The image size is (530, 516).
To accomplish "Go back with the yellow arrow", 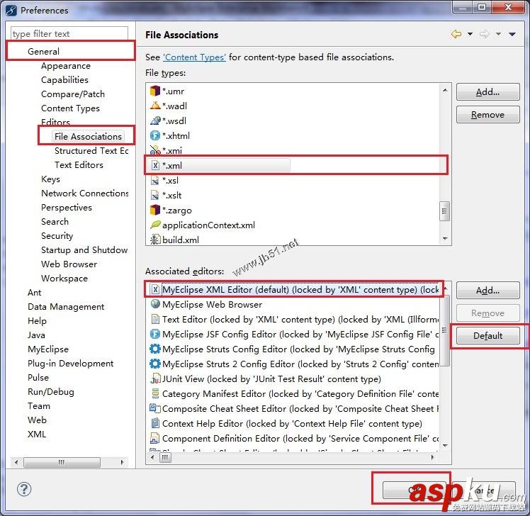I will [x=456, y=34].
